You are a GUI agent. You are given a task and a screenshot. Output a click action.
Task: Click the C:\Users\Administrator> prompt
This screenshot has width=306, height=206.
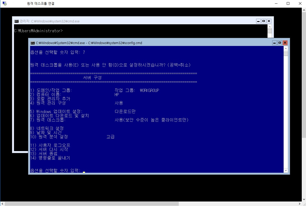click(x=38, y=31)
